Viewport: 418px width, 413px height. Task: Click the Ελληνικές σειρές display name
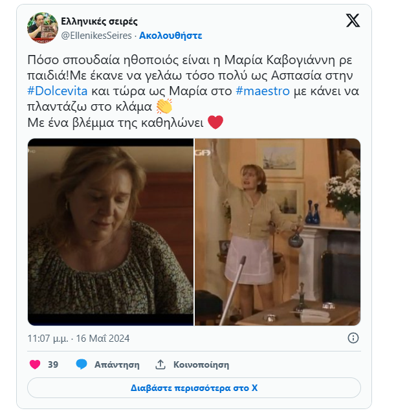coord(99,21)
